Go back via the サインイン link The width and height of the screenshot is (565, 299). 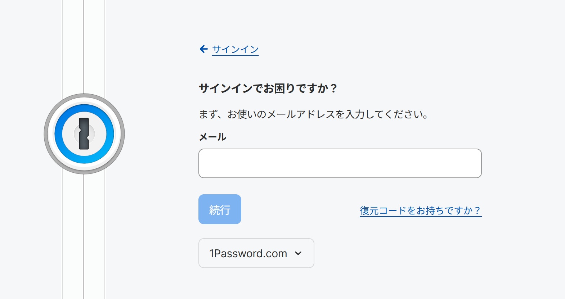[235, 49]
